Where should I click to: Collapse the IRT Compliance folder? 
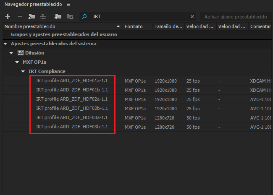23,71
